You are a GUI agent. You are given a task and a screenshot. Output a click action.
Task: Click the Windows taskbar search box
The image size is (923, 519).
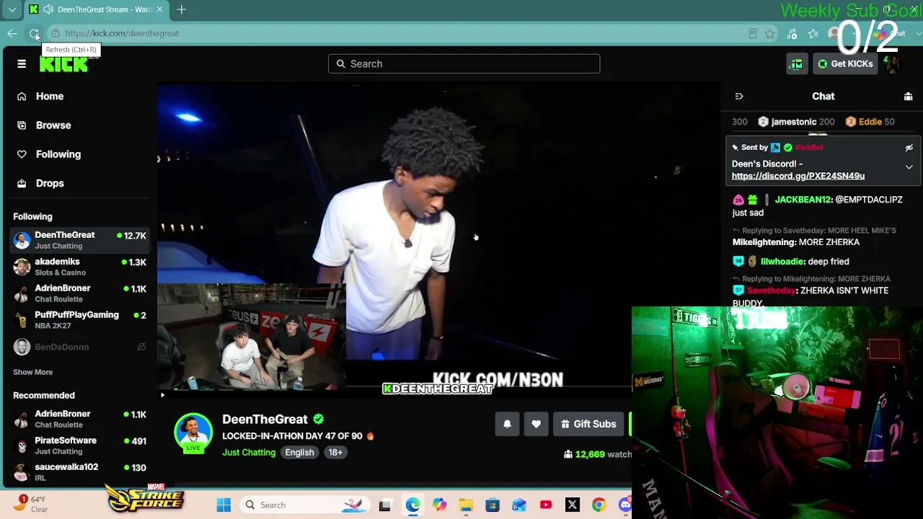click(x=304, y=505)
